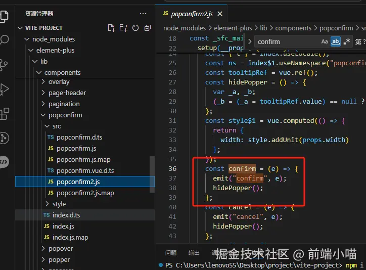This screenshot has height=270, width=366.
Task: Open index.js file in tree
Action: click(x=85, y=226)
